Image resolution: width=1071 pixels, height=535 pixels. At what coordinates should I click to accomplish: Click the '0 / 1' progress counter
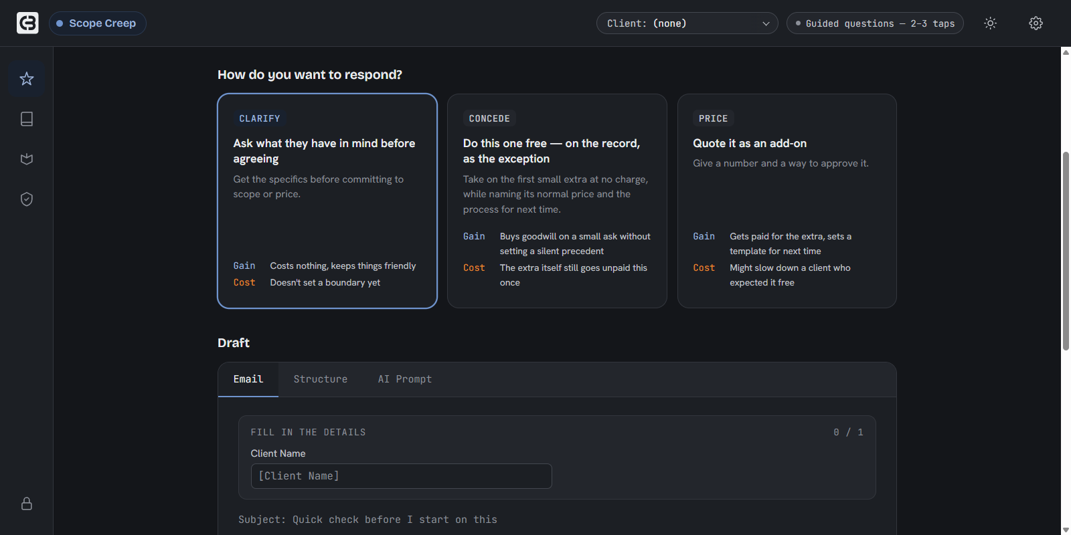[848, 433]
